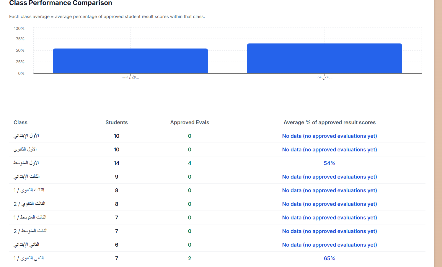The width and height of the screenshot is (442, 267).
Task: Sort the table by the Students column header
Action: (x=116, y=122)
